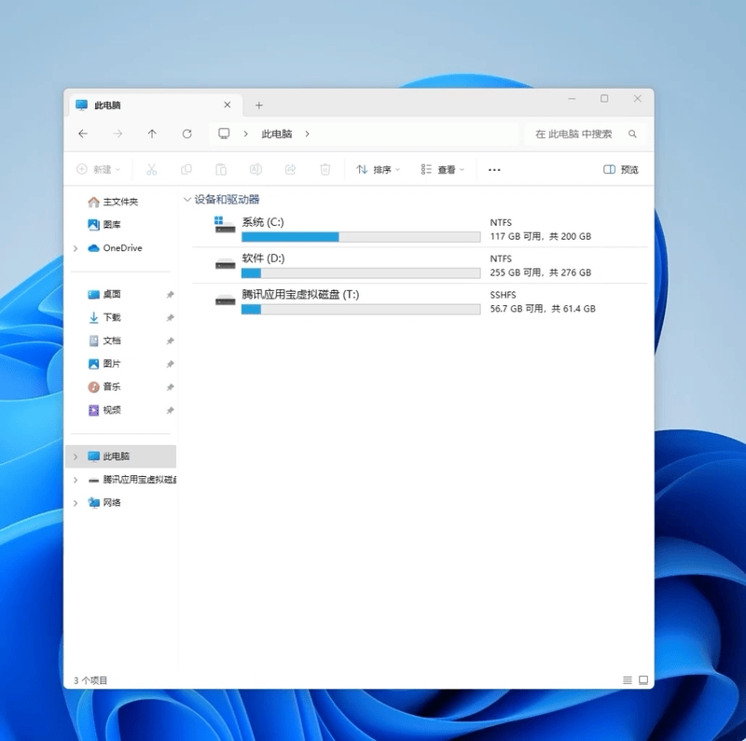Screen dimensions: 746x741
Task: Go up one folder level
Action: [152, 133]
